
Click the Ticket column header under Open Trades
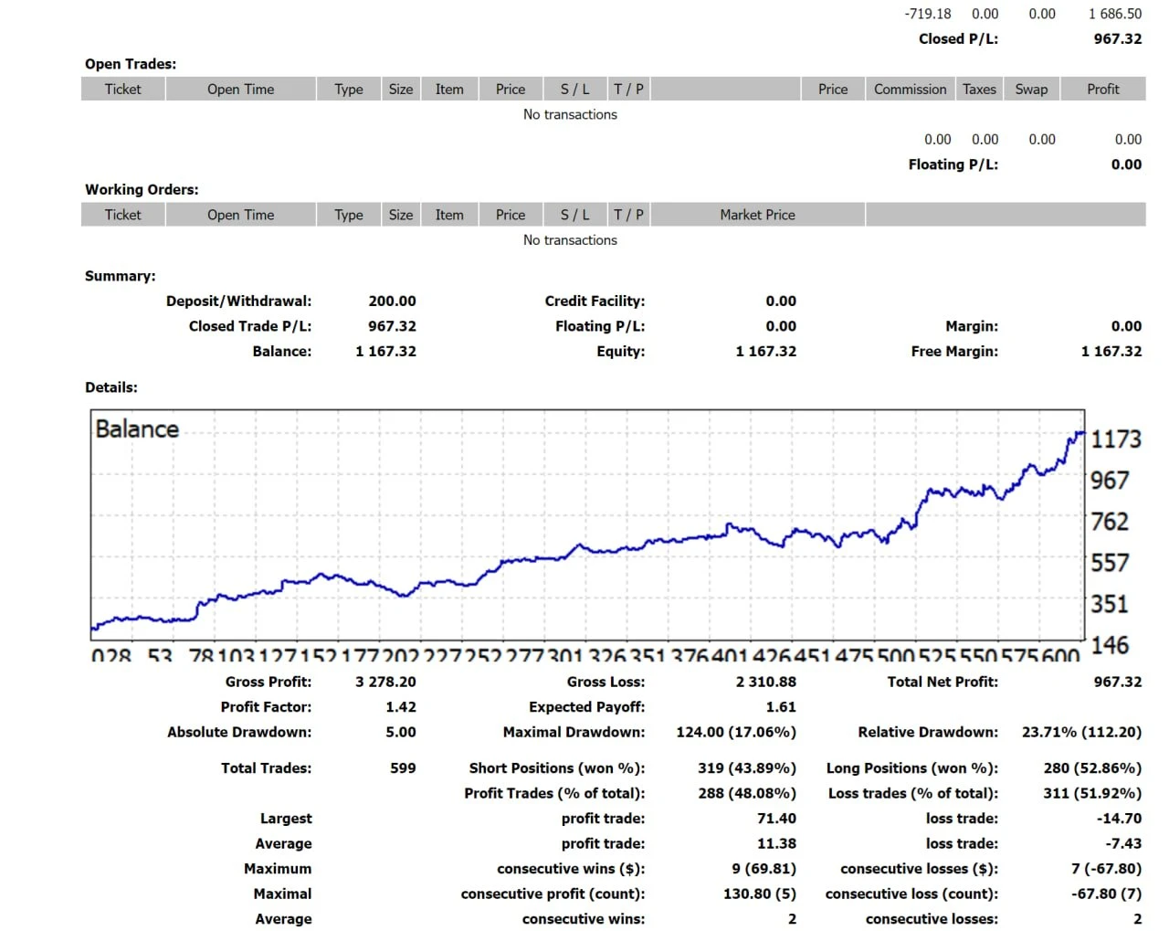pos(122,90)
